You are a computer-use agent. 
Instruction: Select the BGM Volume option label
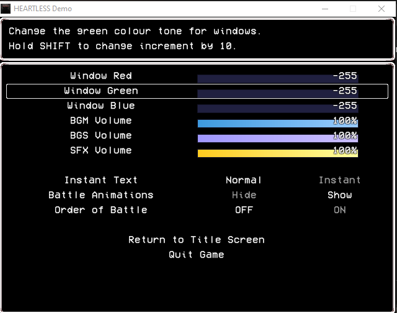[x=101, y=120]
